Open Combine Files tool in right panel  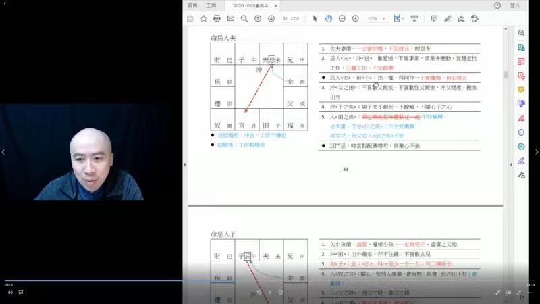[521, 104]
